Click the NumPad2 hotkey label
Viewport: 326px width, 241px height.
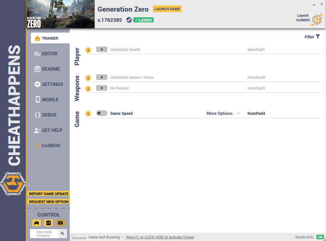(256, 77)
